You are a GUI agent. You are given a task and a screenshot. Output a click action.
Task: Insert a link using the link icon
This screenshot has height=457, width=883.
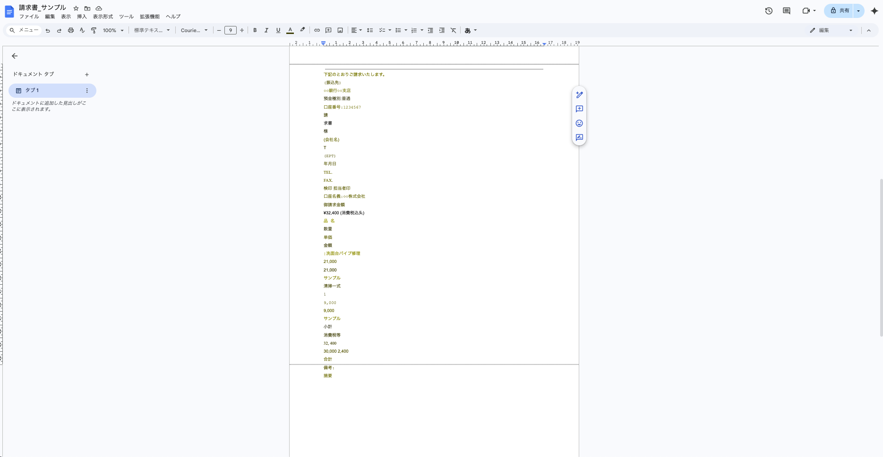(317, 30)
